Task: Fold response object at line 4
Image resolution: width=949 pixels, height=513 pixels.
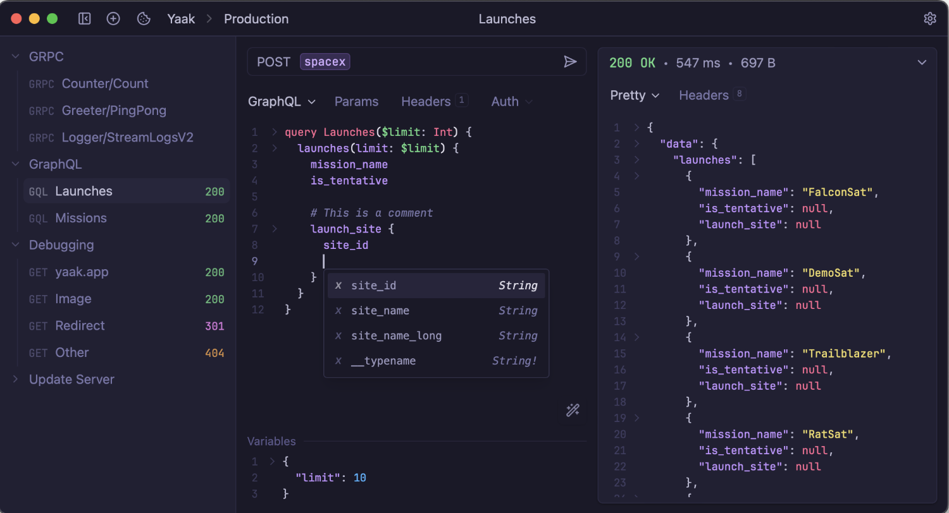Action: coord(636,176)
